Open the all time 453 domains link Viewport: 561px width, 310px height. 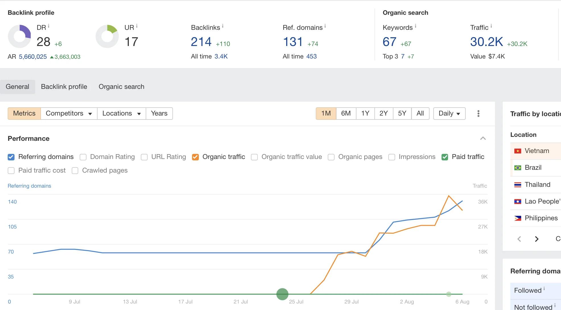click(312, 56)
